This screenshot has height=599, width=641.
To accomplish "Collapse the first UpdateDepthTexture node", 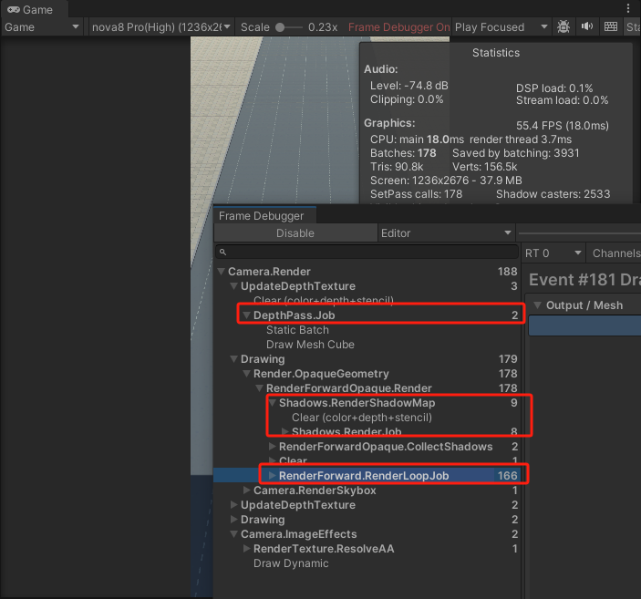I will pyautogui.click(x=233, y=285).
